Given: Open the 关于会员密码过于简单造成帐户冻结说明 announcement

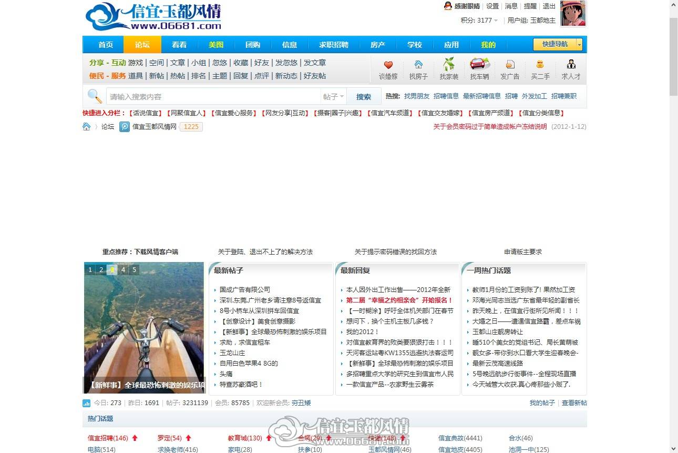Looking at the screenshot, I should pyautogui.click(x=490, y=127).
